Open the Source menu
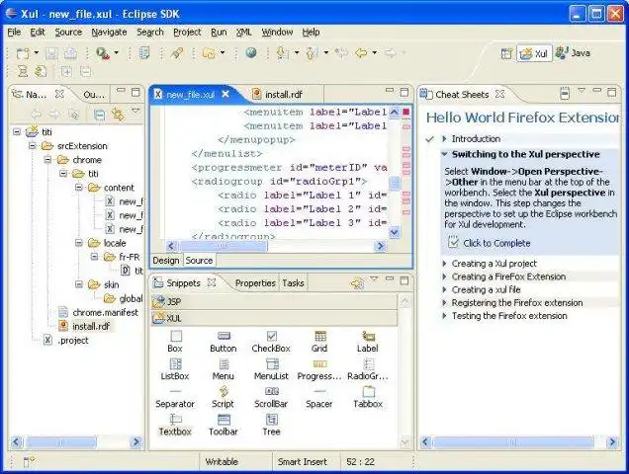629x474 pixels. point(68,32)
